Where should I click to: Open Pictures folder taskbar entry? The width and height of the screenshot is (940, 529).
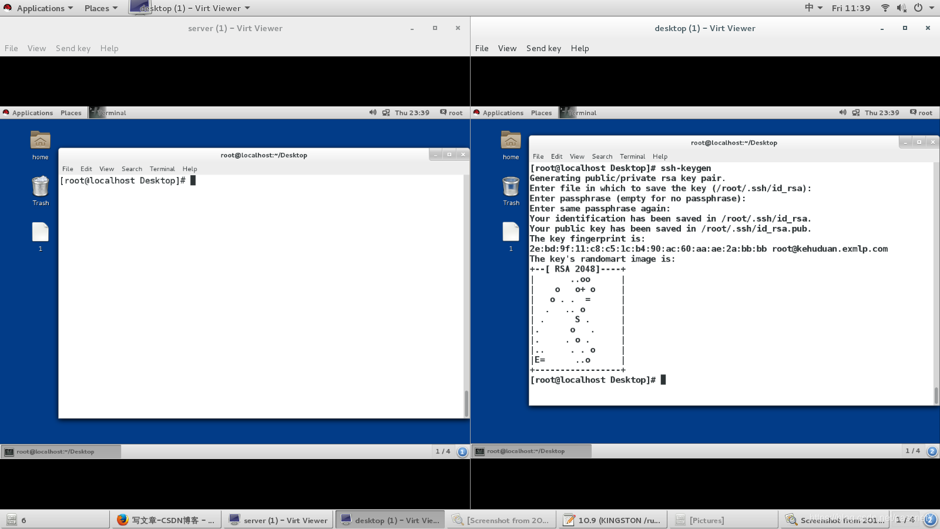click(724, 520)
